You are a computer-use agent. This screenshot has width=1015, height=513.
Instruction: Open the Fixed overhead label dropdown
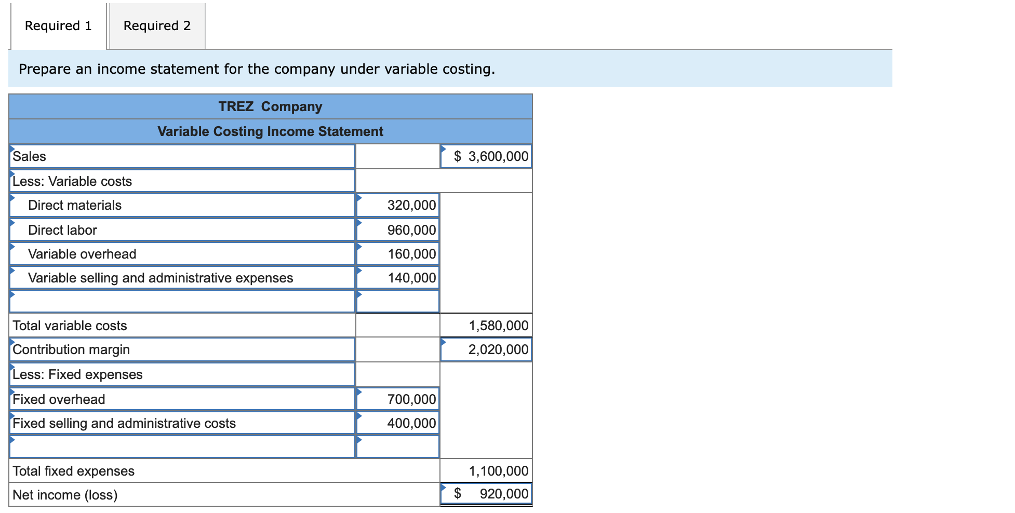[182, 399]
